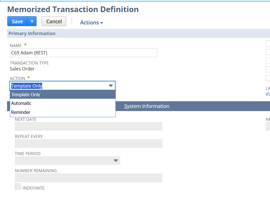Viewport: 270px width, 198px height.
Task: Focus the Repeat Every field
Action: (x=89, y=143)
